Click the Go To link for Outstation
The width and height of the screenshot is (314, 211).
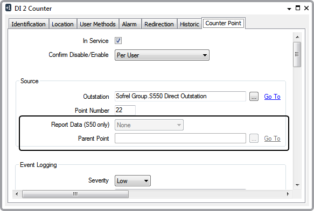[272, 97]
